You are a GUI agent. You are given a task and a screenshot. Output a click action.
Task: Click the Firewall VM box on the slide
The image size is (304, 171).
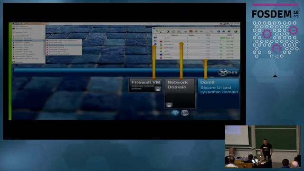146,85
